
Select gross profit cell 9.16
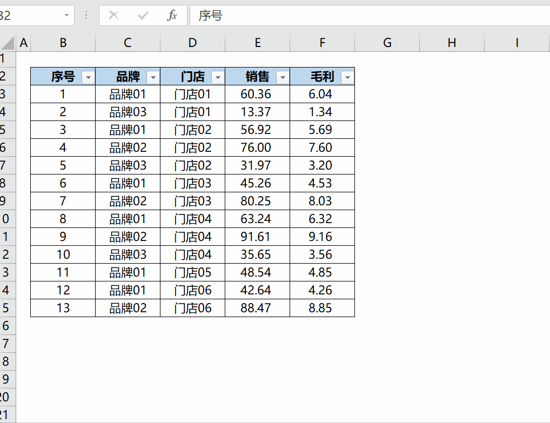(x=323, y=237)
